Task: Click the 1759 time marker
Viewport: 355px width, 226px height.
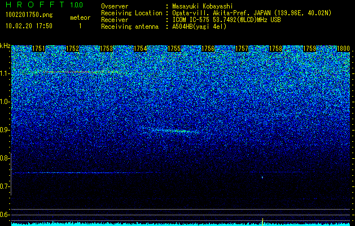Action: coord(309,49)
